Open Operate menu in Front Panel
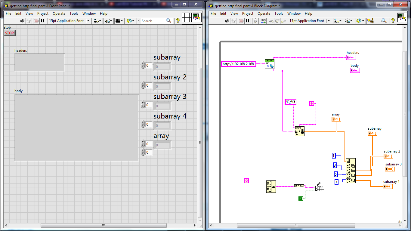The width and height of the screenshot is (411, 231). click(x=59, y=14)
